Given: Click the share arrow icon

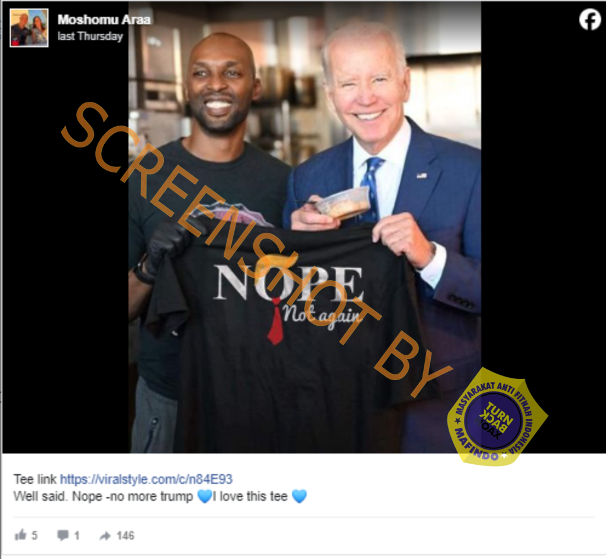Looking at the screenshot, I should 105,536.
